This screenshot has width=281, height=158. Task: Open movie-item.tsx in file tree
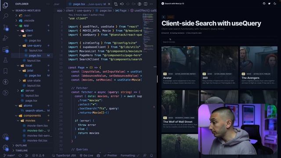coord(37,126)
